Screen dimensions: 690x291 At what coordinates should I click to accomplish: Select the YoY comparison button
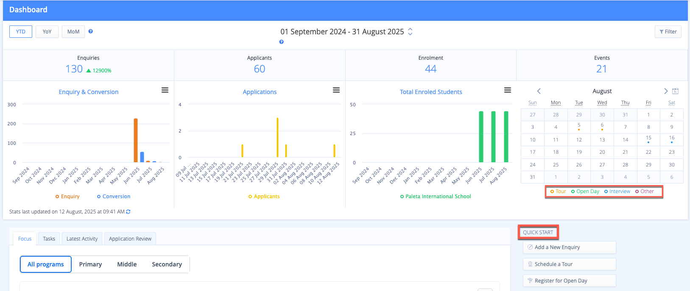click(x=47, y=32)
